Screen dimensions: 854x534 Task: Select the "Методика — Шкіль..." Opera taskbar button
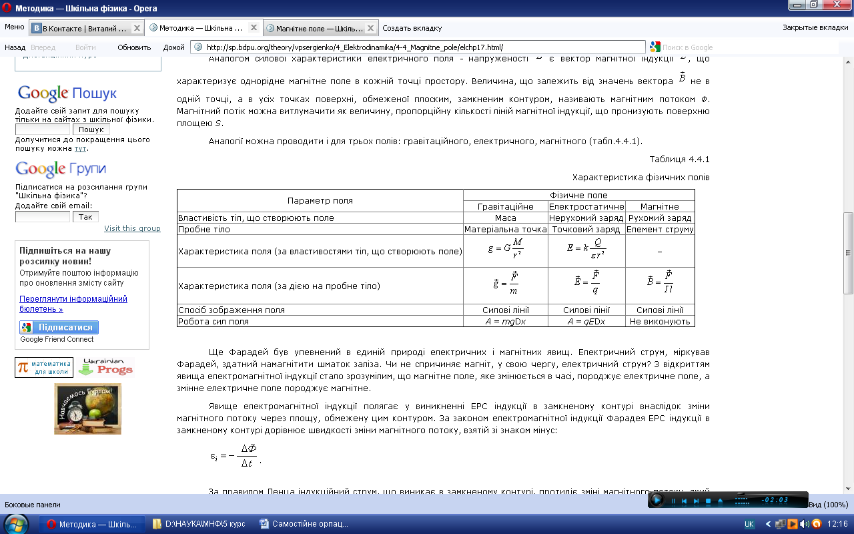tap(92, 524)
